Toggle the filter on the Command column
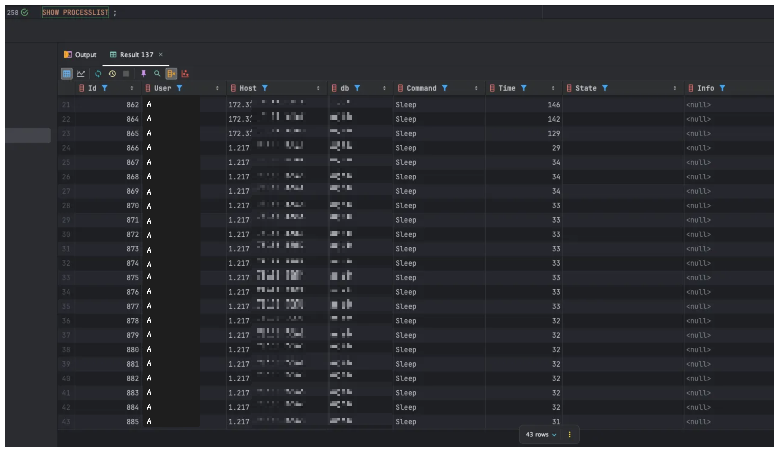779x452 pixels. [444, 88]
